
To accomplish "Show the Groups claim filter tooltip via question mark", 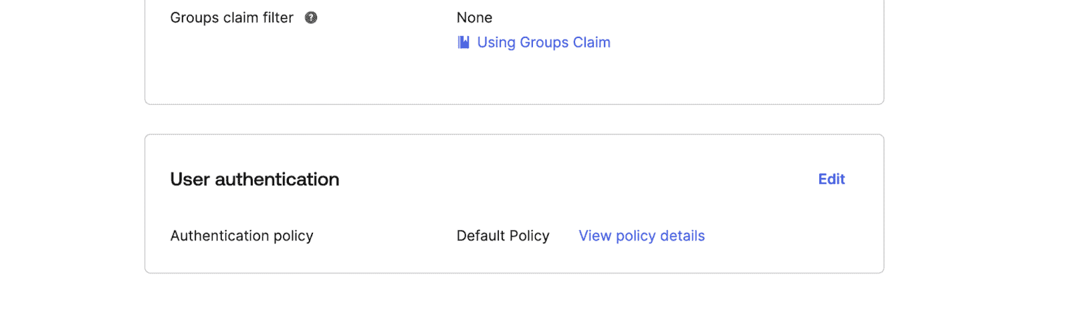I will [311, 18].
